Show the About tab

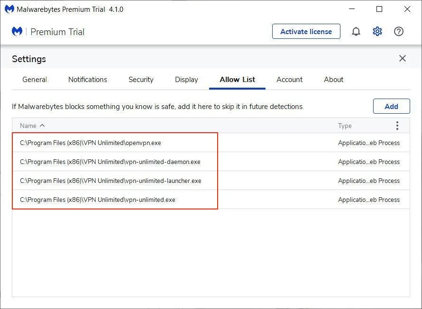[333, 80]
